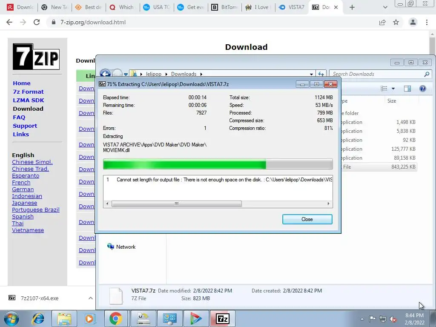The image size is (436, 327).
Task: Click the Action Center flag icon in the tray
Action: tap(372, 319)
